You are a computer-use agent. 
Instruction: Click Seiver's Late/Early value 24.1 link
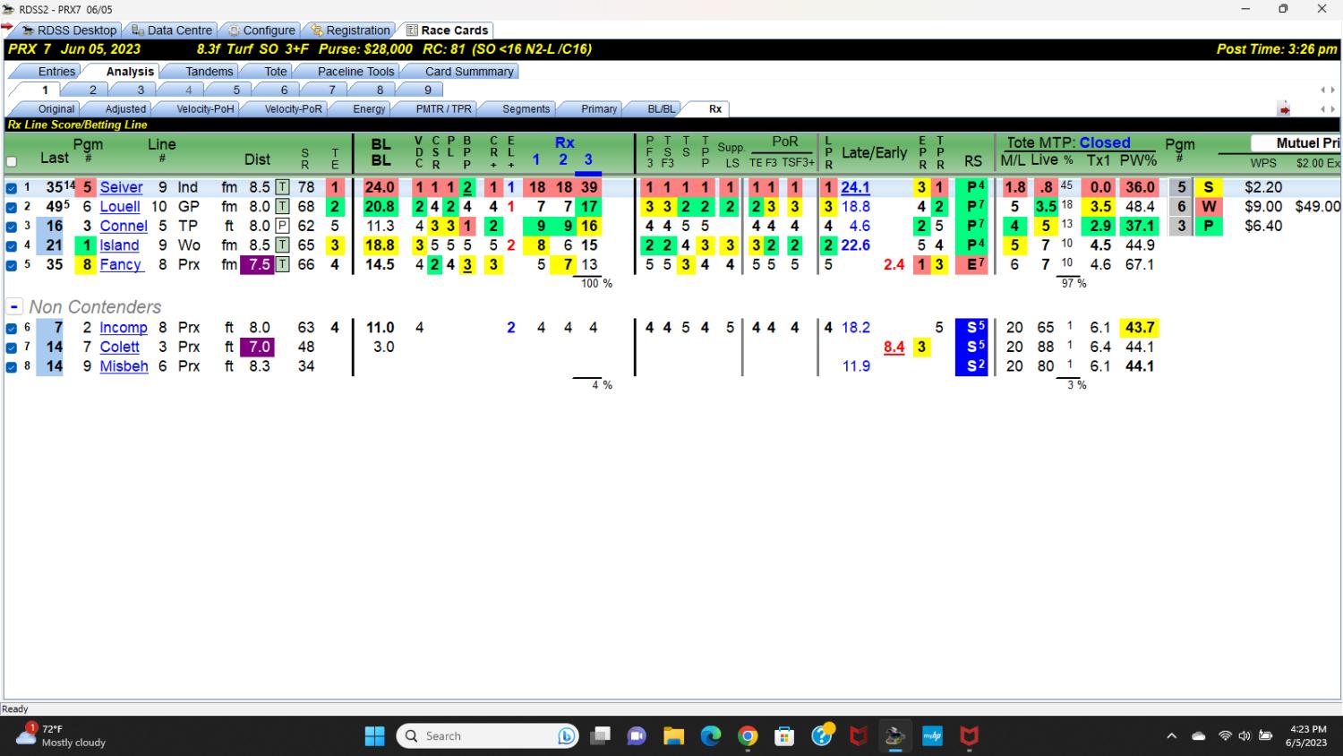pyautogui.click(x=855, y=187)
